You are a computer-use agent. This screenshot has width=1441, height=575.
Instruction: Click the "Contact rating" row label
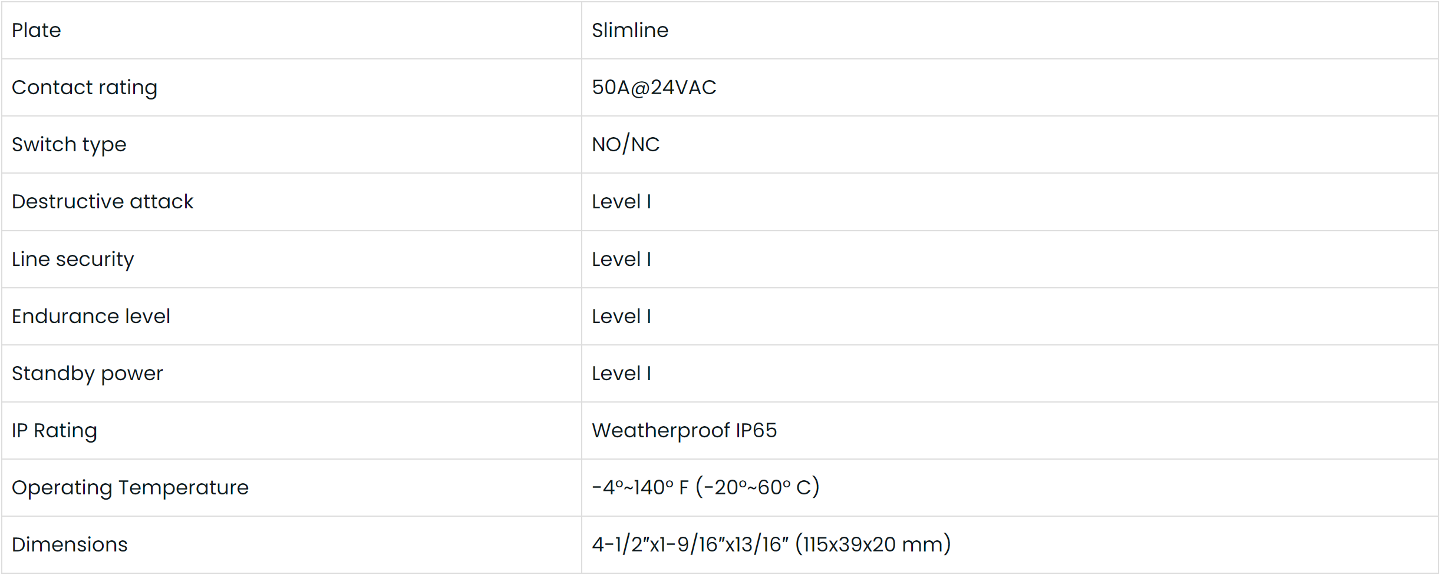tap(84, 88)
